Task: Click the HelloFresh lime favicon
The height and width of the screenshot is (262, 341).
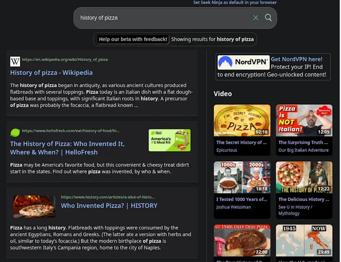Action: [15, 133]
